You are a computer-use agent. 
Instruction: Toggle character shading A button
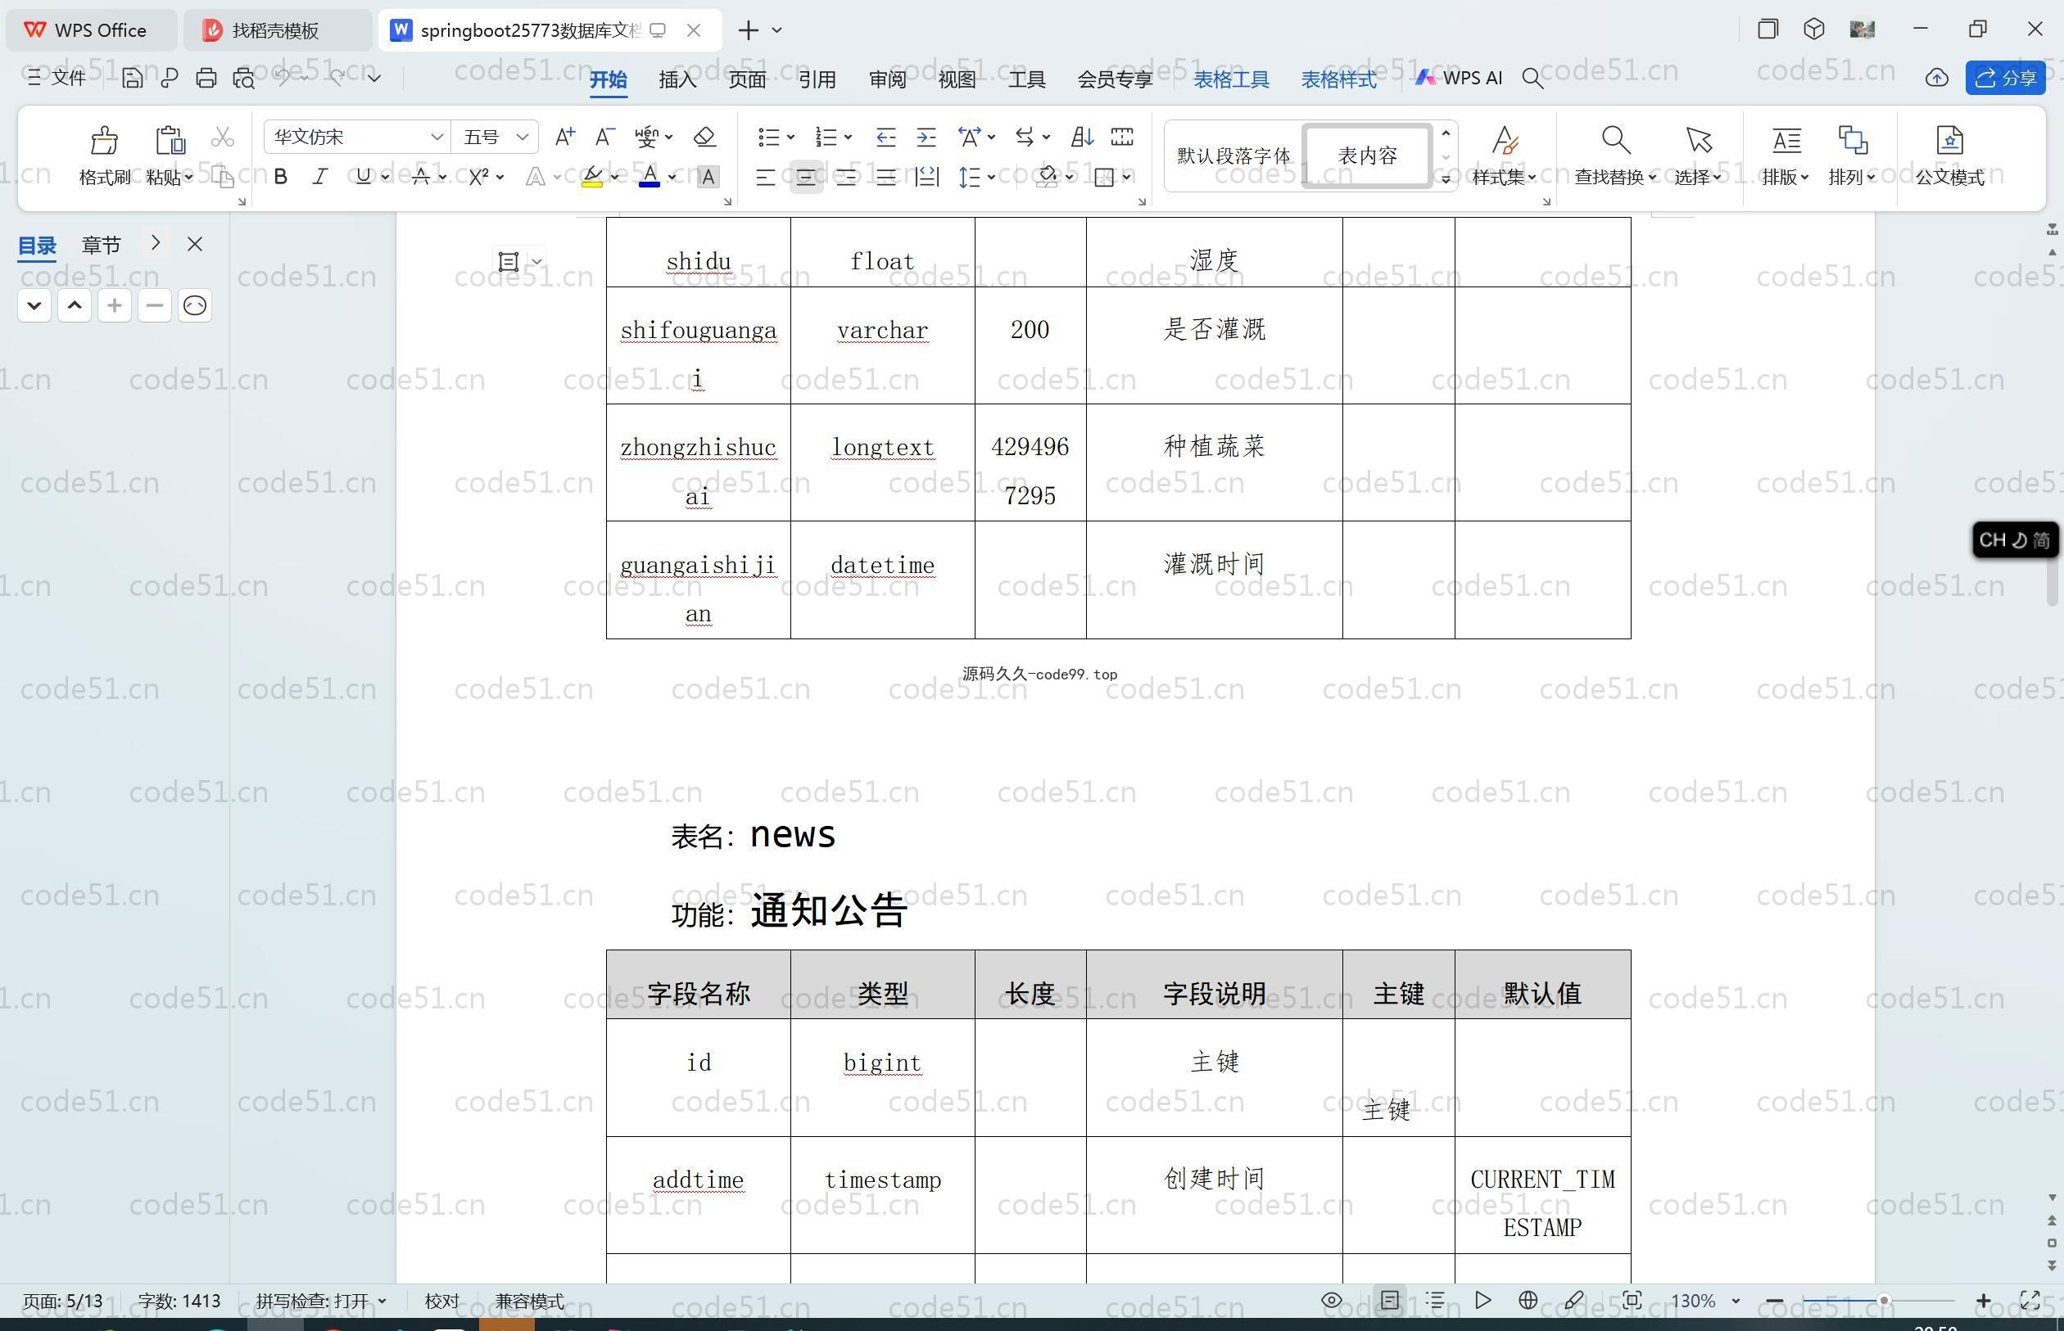(x=708, y=177)
